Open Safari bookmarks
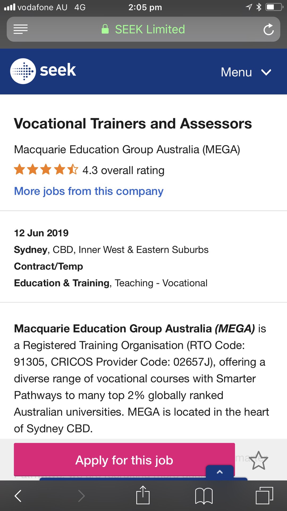Viewport: 287px width, 511px height. coord(204,496)
